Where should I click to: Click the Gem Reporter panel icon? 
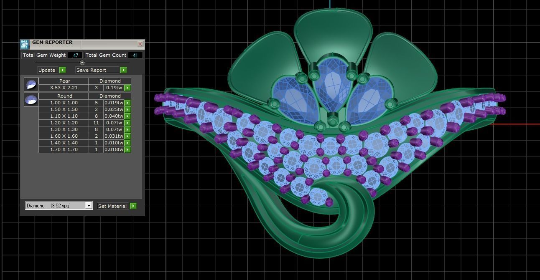coord(25,45)
